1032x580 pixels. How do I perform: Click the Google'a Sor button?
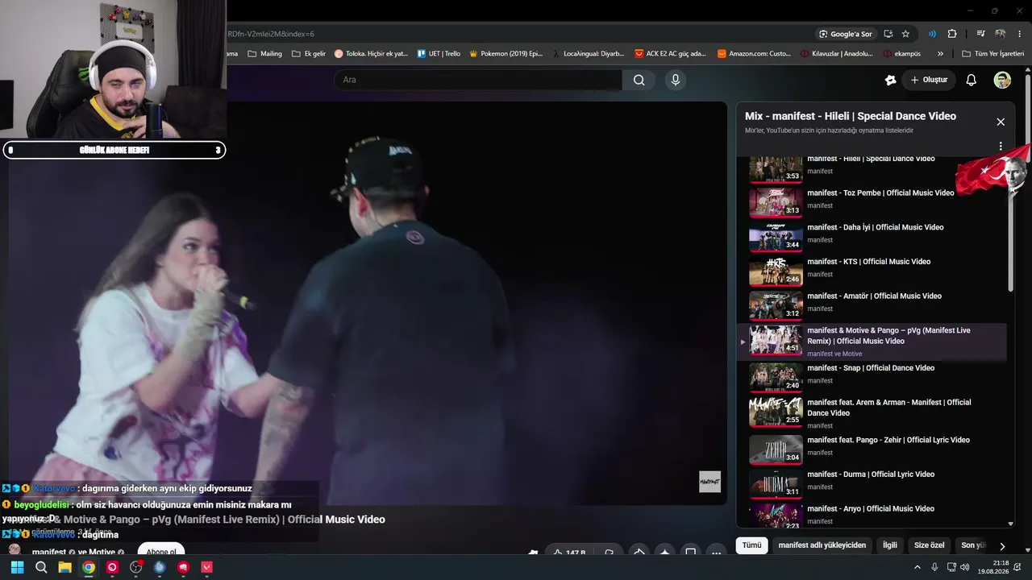click(845, 34)
